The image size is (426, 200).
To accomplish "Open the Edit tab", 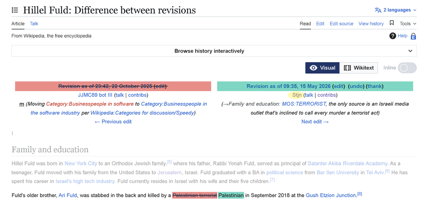I will click(x=320, y=23).
